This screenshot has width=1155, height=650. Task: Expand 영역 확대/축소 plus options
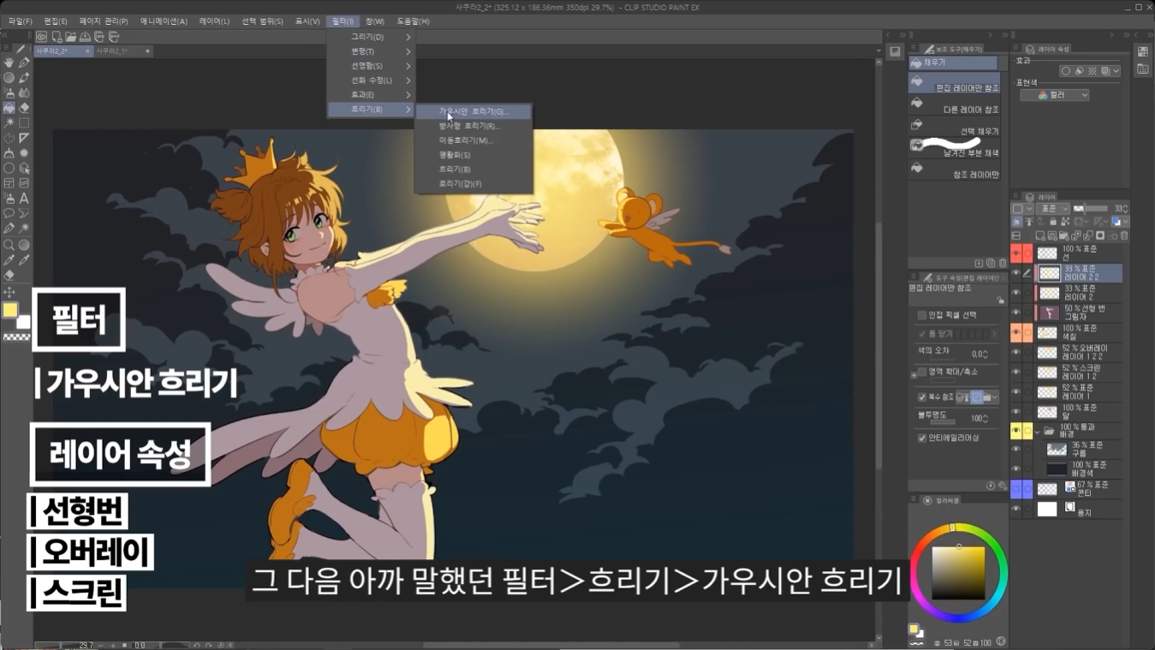pos(914,374)
